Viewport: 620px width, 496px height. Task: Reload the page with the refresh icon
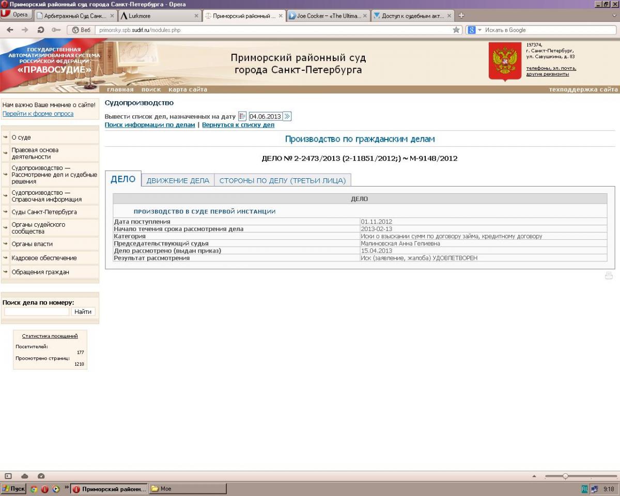click(41, 30)
